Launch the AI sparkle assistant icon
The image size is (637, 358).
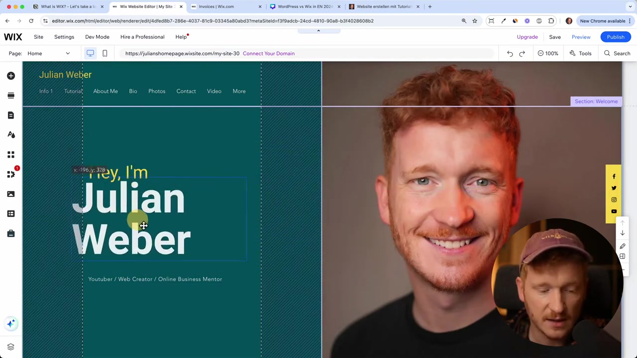(11, 324)
